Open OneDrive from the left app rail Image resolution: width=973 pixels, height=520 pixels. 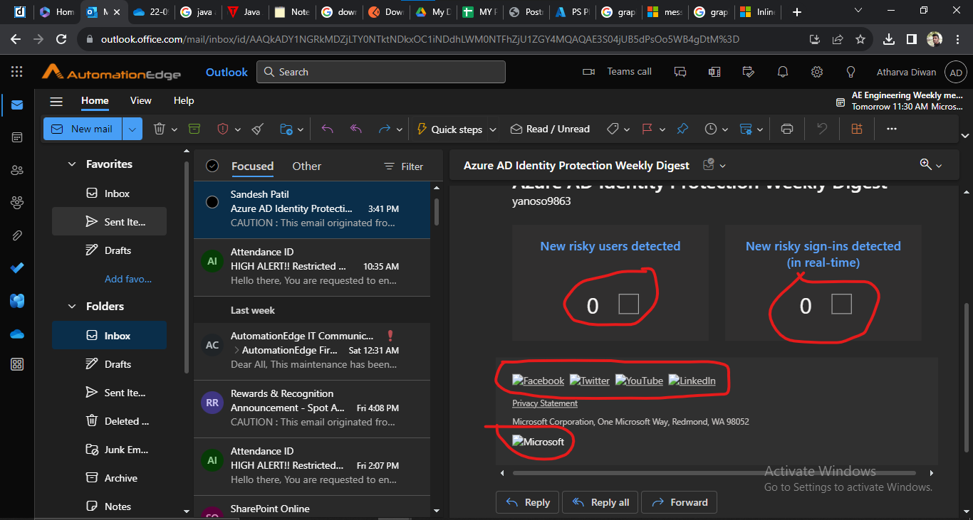tap(16, 332)
